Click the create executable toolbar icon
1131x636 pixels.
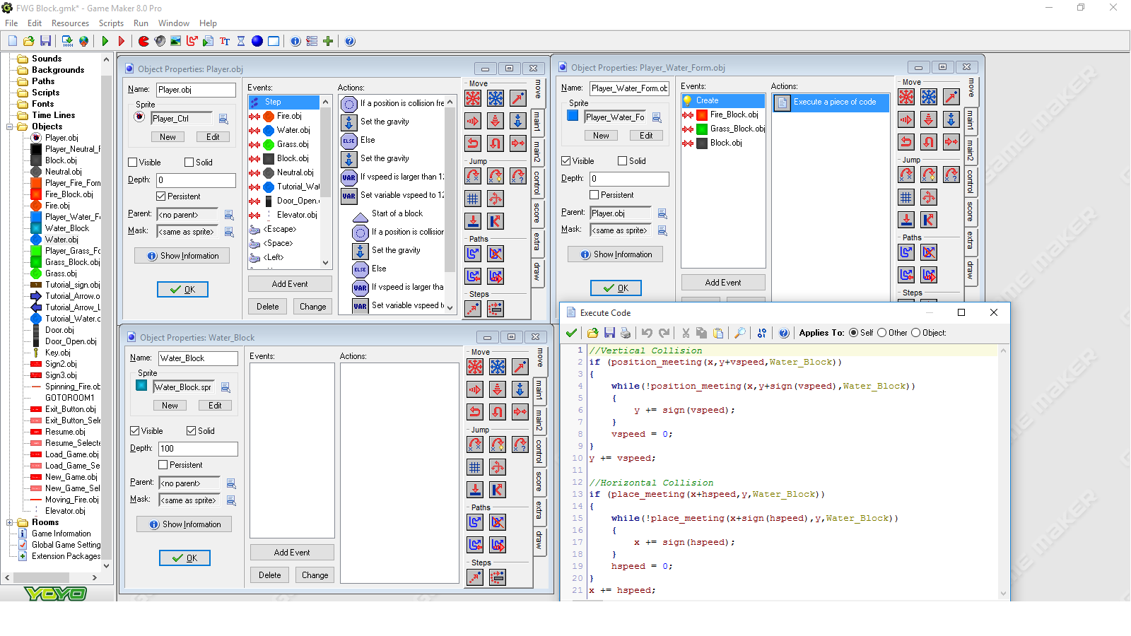(x=67, y=41)
